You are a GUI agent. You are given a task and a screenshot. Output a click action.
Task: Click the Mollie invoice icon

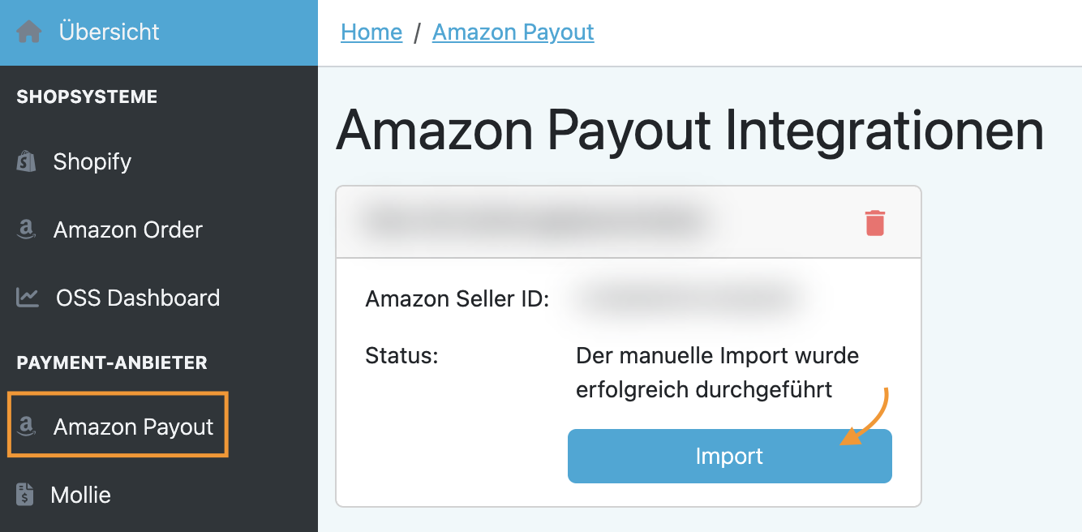[25, 495]
